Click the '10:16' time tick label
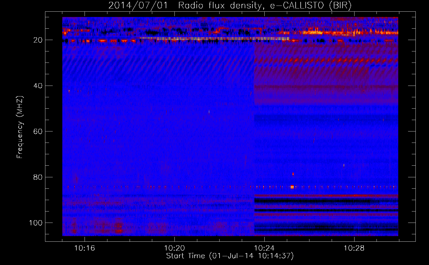 pyautogui.click(x=85, y=248)
